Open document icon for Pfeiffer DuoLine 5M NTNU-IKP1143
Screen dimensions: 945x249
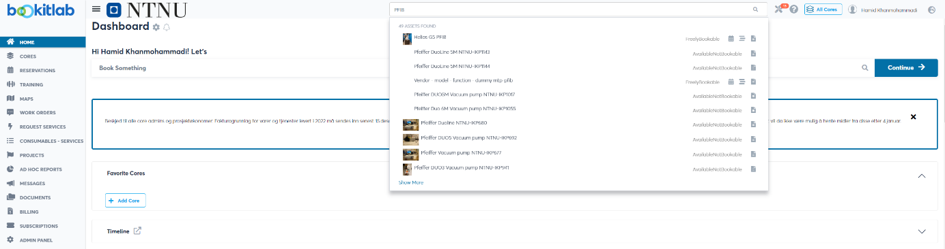tap(753, 53)
